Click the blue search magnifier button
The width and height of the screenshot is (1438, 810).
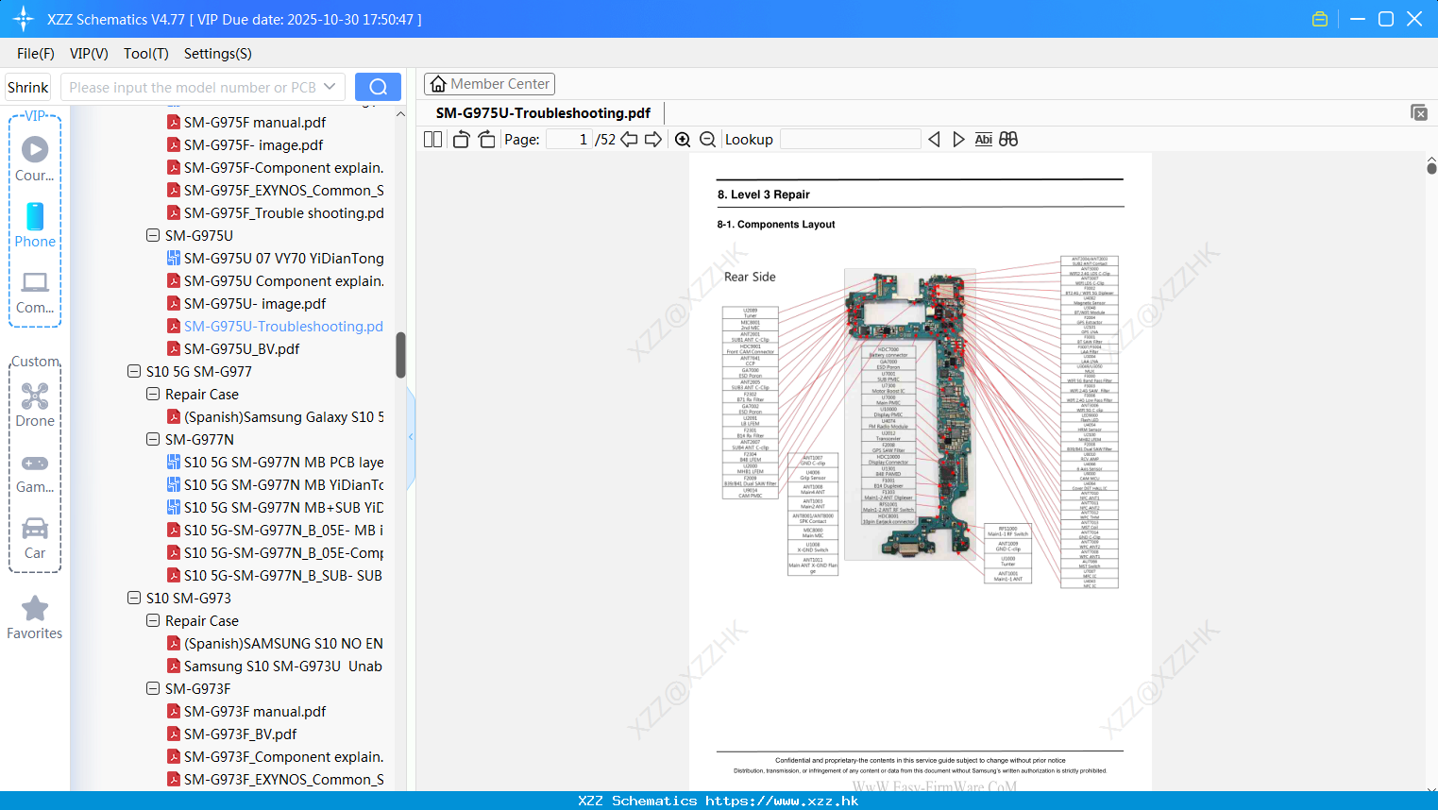378,87
